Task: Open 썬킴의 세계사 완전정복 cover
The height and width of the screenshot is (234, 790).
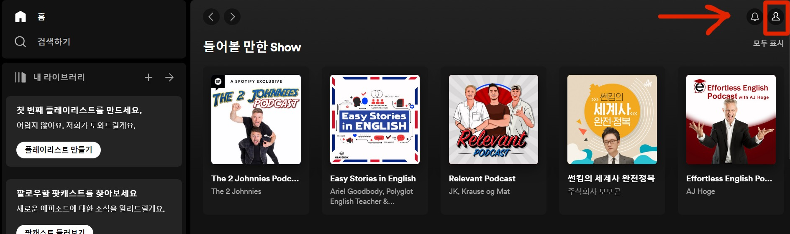Action: 612,120
